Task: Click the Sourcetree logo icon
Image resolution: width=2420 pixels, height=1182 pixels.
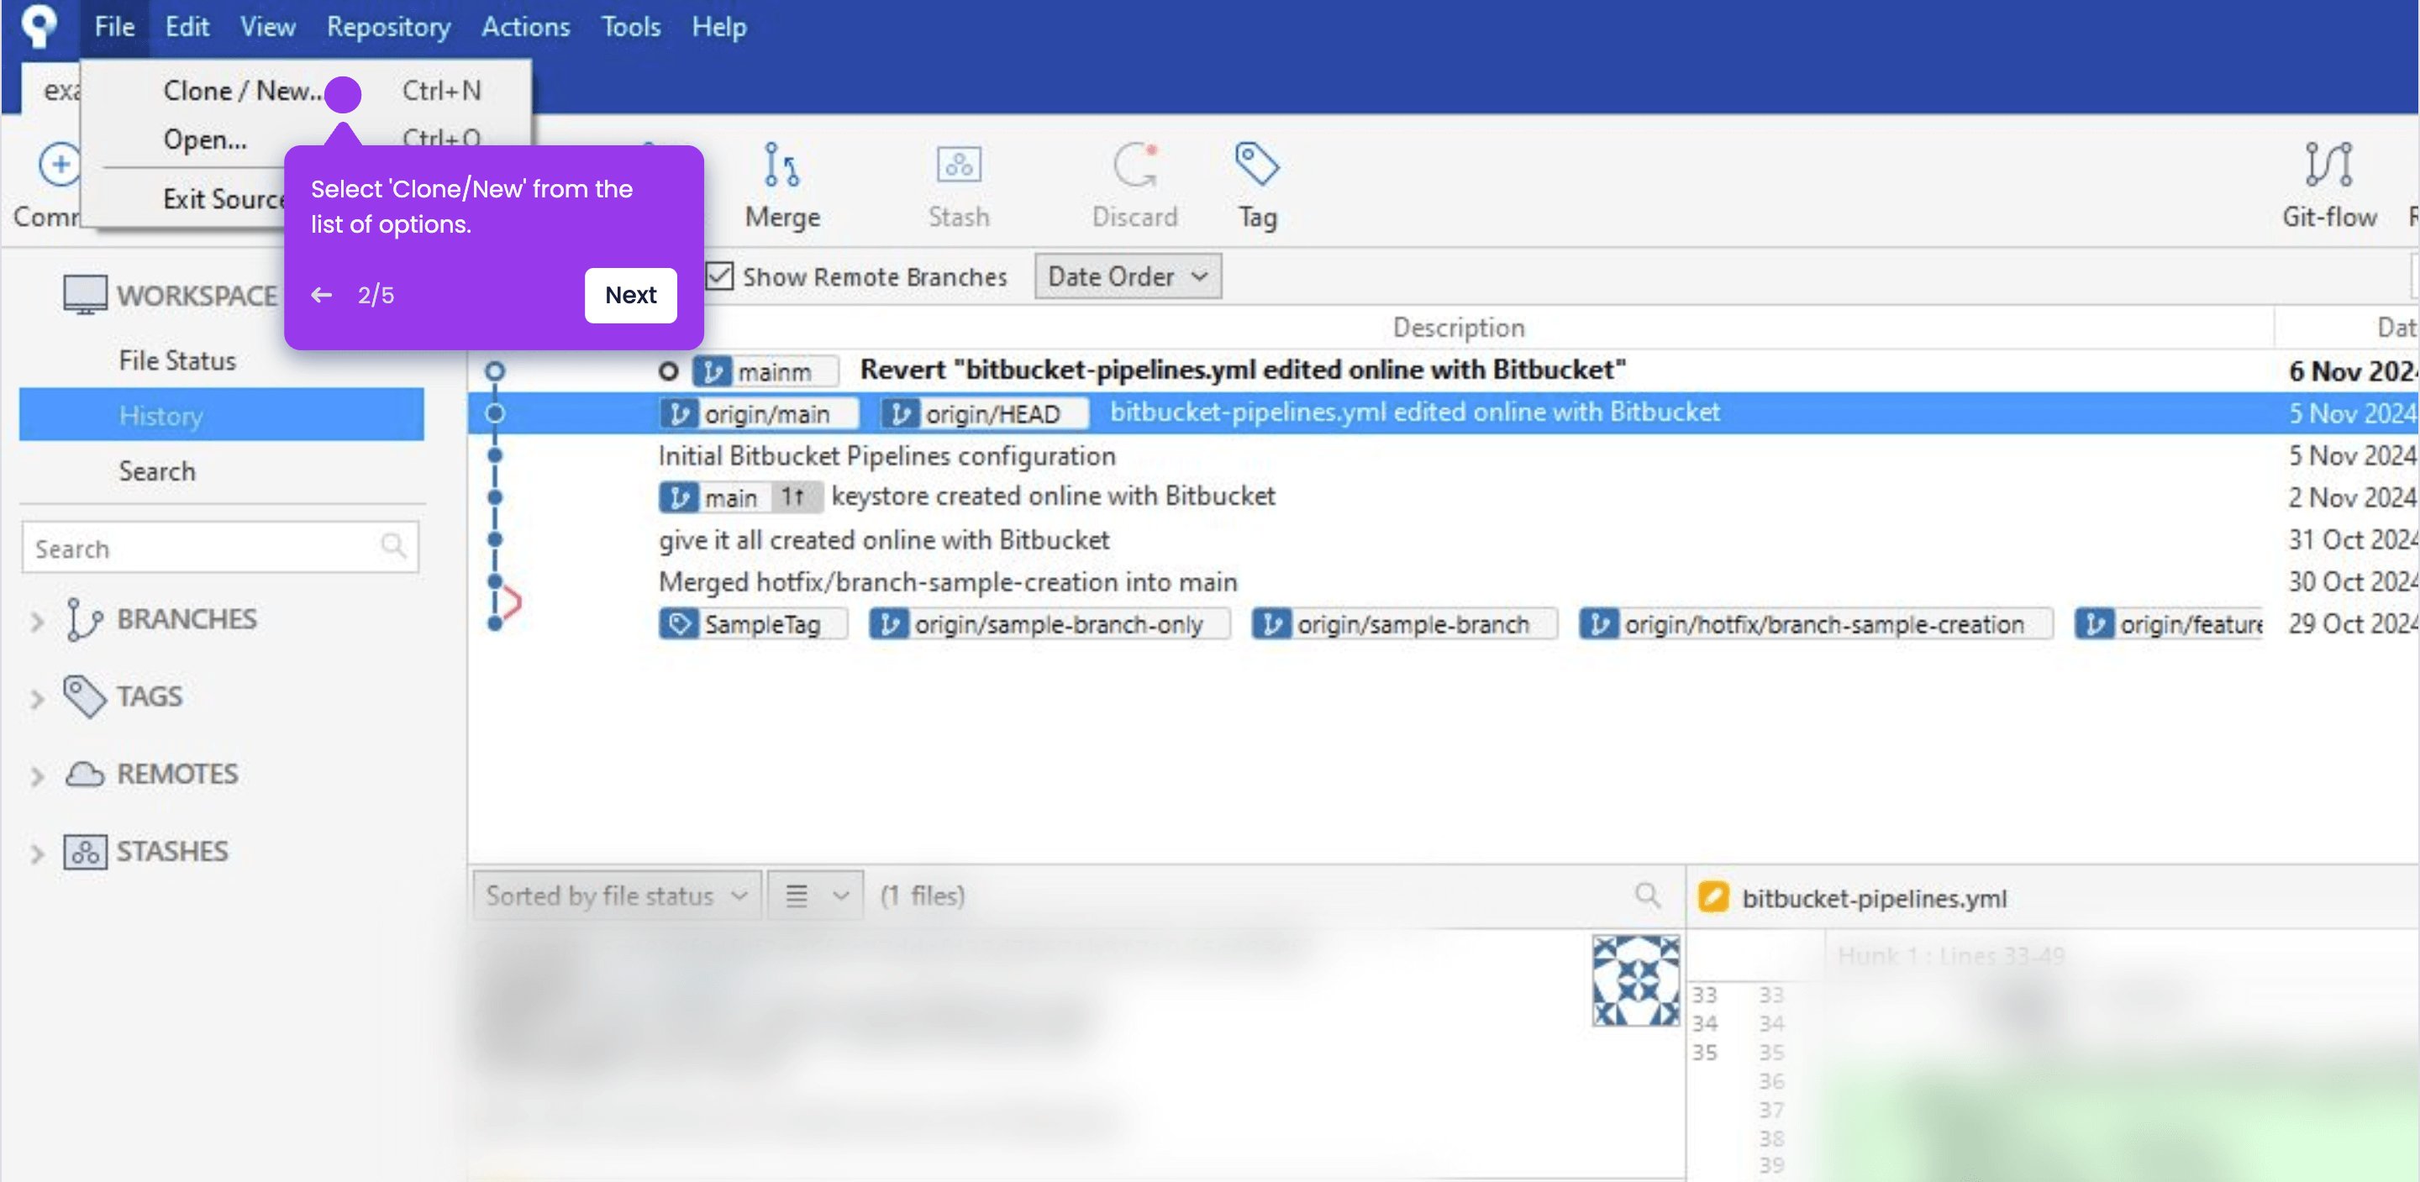Action: tap(39, 26)
